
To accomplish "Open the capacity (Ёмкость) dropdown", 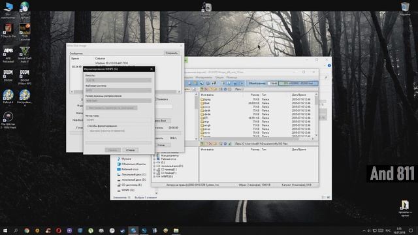I will click(118, 80).
